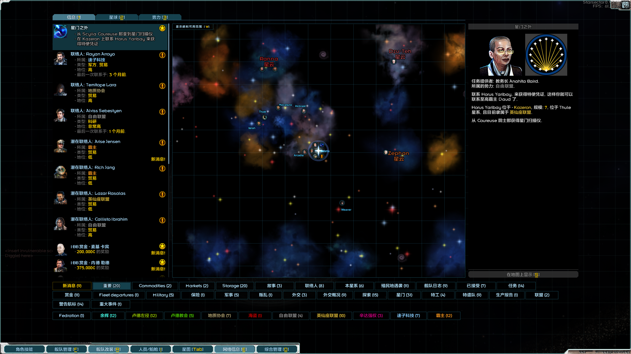Toggle fuel range display option
Viewport: 631px width, 354px height.
point(193,27)
